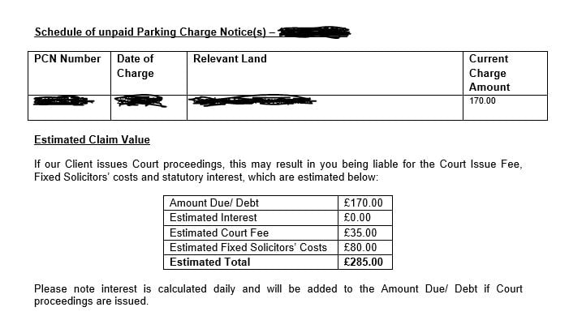The height and width of the screenshot is (320, 569).
Task: Select the Estimated Total row label
Action: point(209,262)
